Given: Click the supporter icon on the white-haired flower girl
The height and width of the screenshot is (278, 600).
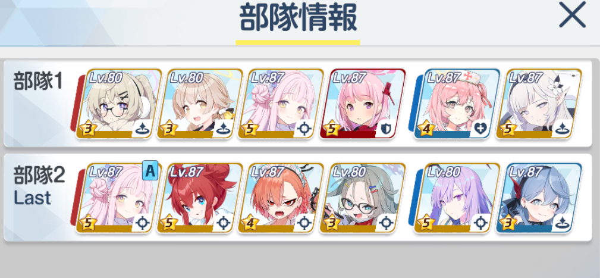Looking at the screenshot, I should (562, 129).
